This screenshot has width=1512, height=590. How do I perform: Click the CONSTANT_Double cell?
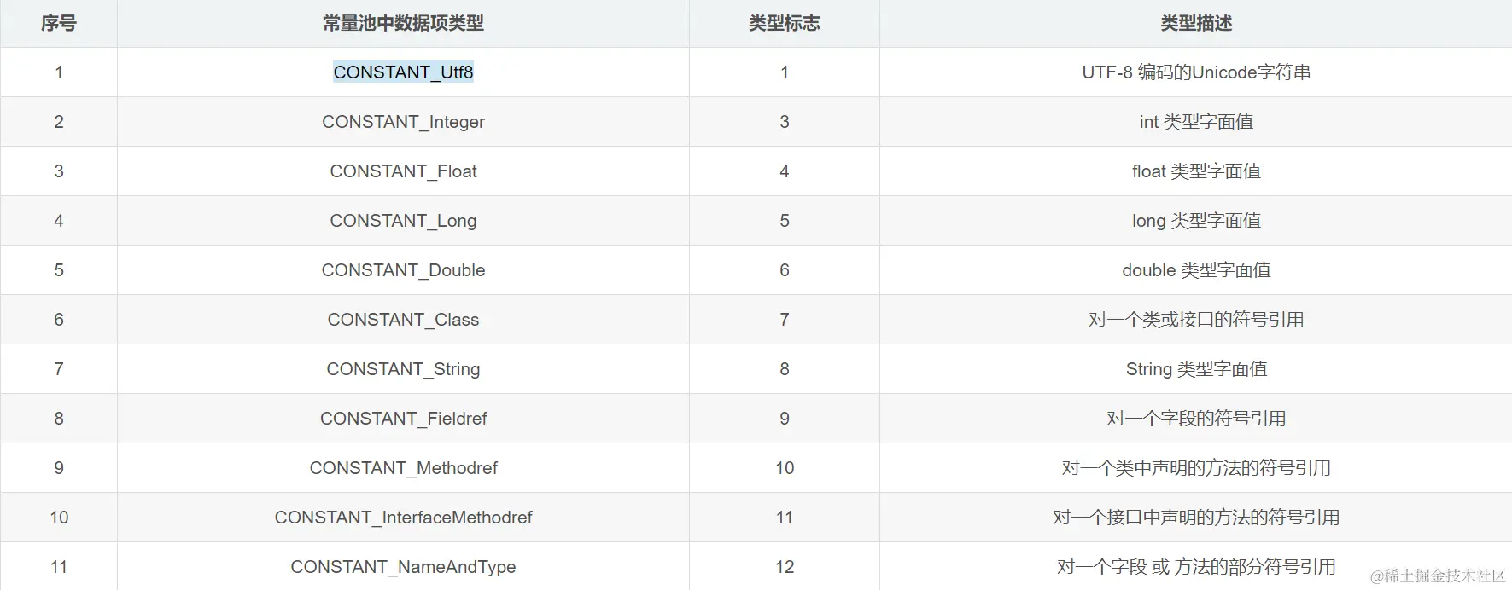click(x=403, y=270)
